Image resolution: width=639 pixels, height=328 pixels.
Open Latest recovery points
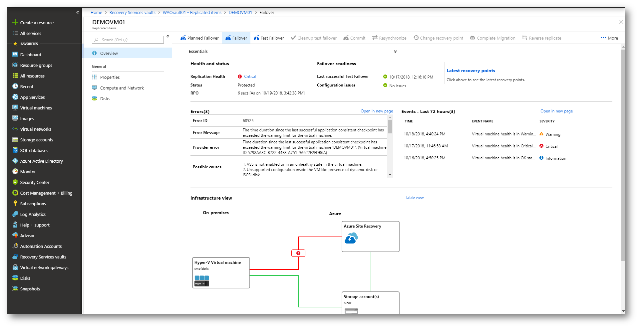[x=471, y=71]
